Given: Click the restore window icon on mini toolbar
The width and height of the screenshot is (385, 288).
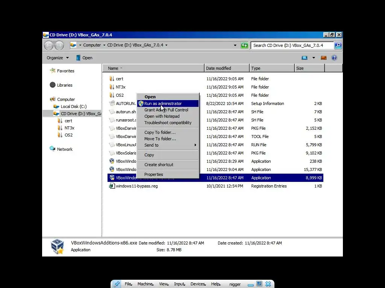Looking at the screenshot, I should point(259,283).
